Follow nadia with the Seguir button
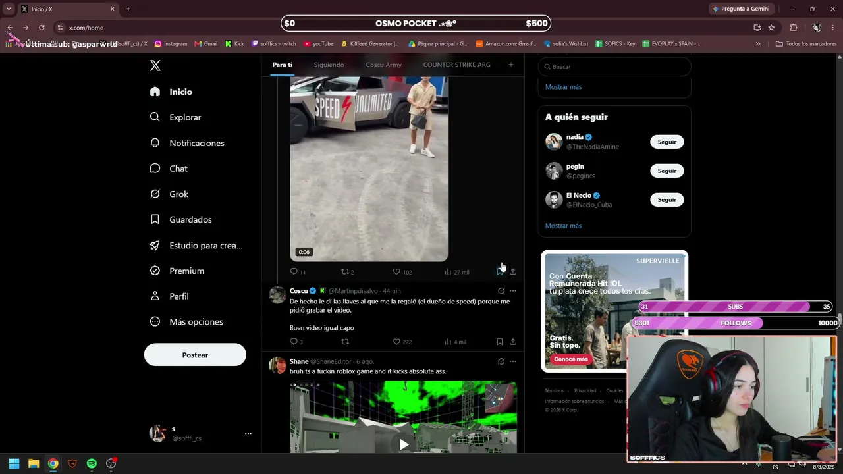Viewport: 843px width, 474px height. click(x=666, y=142)
